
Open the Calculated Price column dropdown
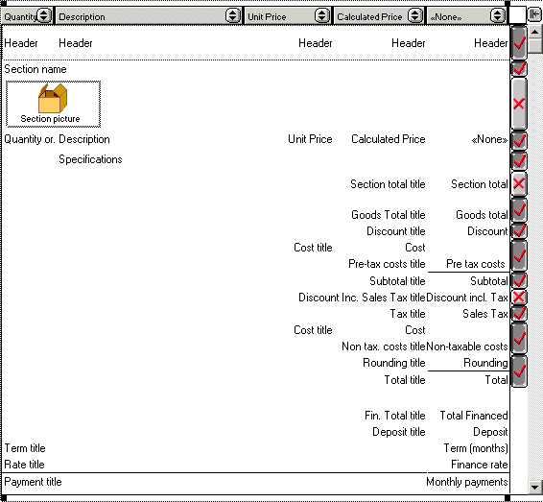click(x=414, y=15)
